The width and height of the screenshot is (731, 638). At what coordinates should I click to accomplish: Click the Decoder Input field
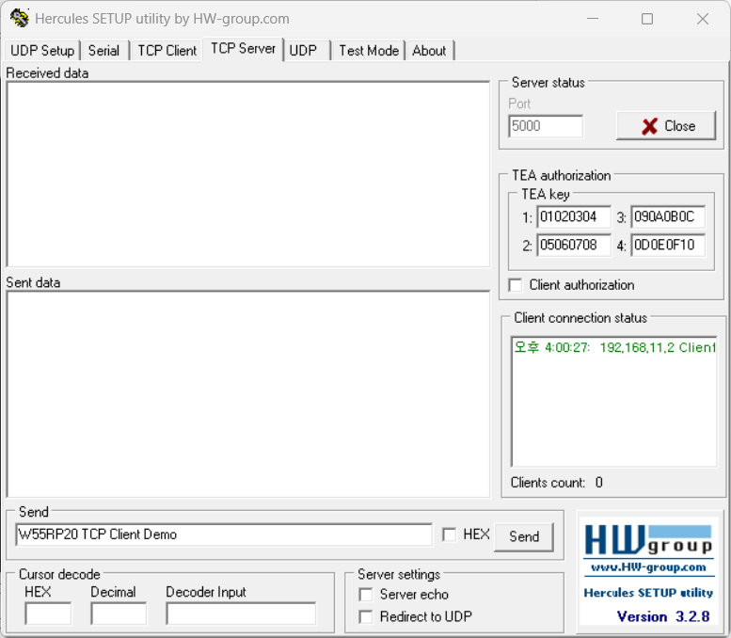click(241, 614)
